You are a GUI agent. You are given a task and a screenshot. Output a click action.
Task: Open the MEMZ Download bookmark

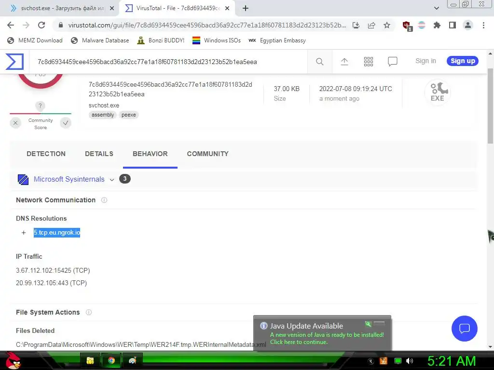point(35,40)
